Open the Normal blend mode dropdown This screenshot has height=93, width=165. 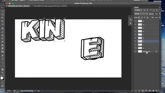141,14
